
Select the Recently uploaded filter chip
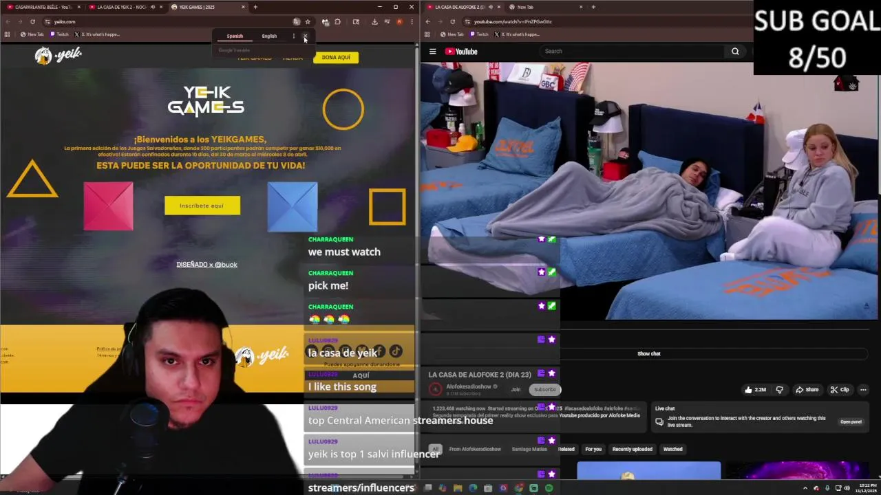pos(632,449)
